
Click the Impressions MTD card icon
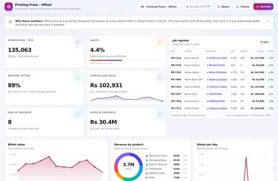point(78,42)
